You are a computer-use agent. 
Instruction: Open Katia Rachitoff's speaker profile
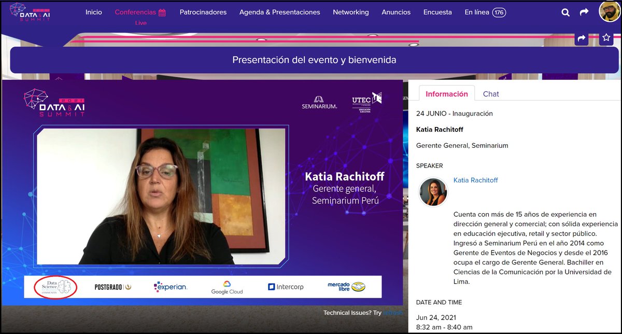tap(475, 180)
